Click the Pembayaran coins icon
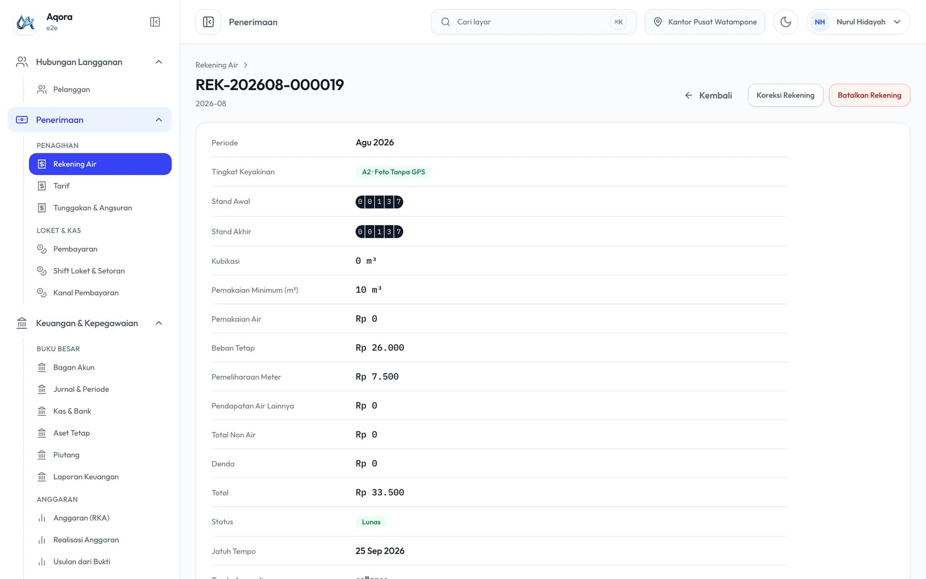 [x=42, y=249]
